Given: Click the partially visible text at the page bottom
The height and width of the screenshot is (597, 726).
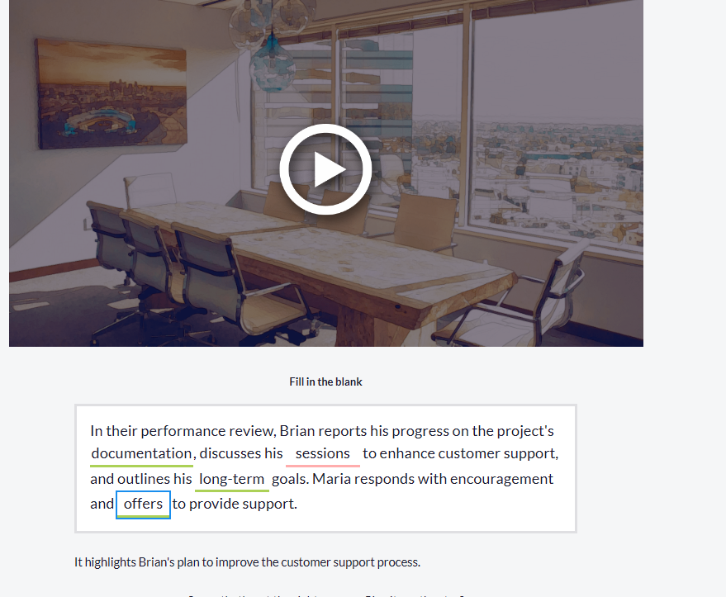Looking at the screenshot, I should click(325, 595).
